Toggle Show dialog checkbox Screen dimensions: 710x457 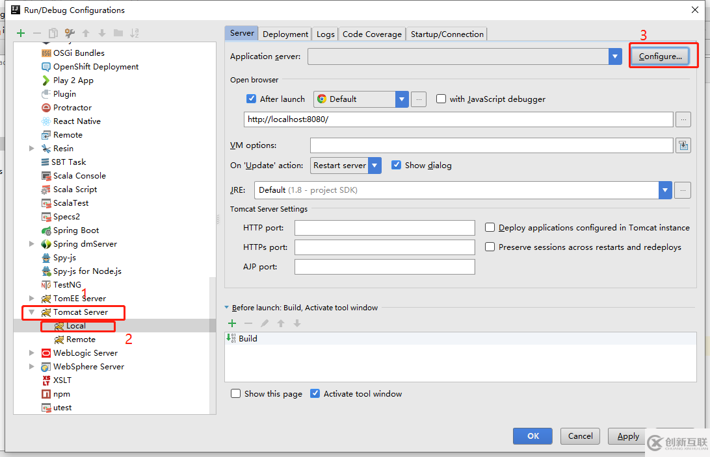pos(396,165)
